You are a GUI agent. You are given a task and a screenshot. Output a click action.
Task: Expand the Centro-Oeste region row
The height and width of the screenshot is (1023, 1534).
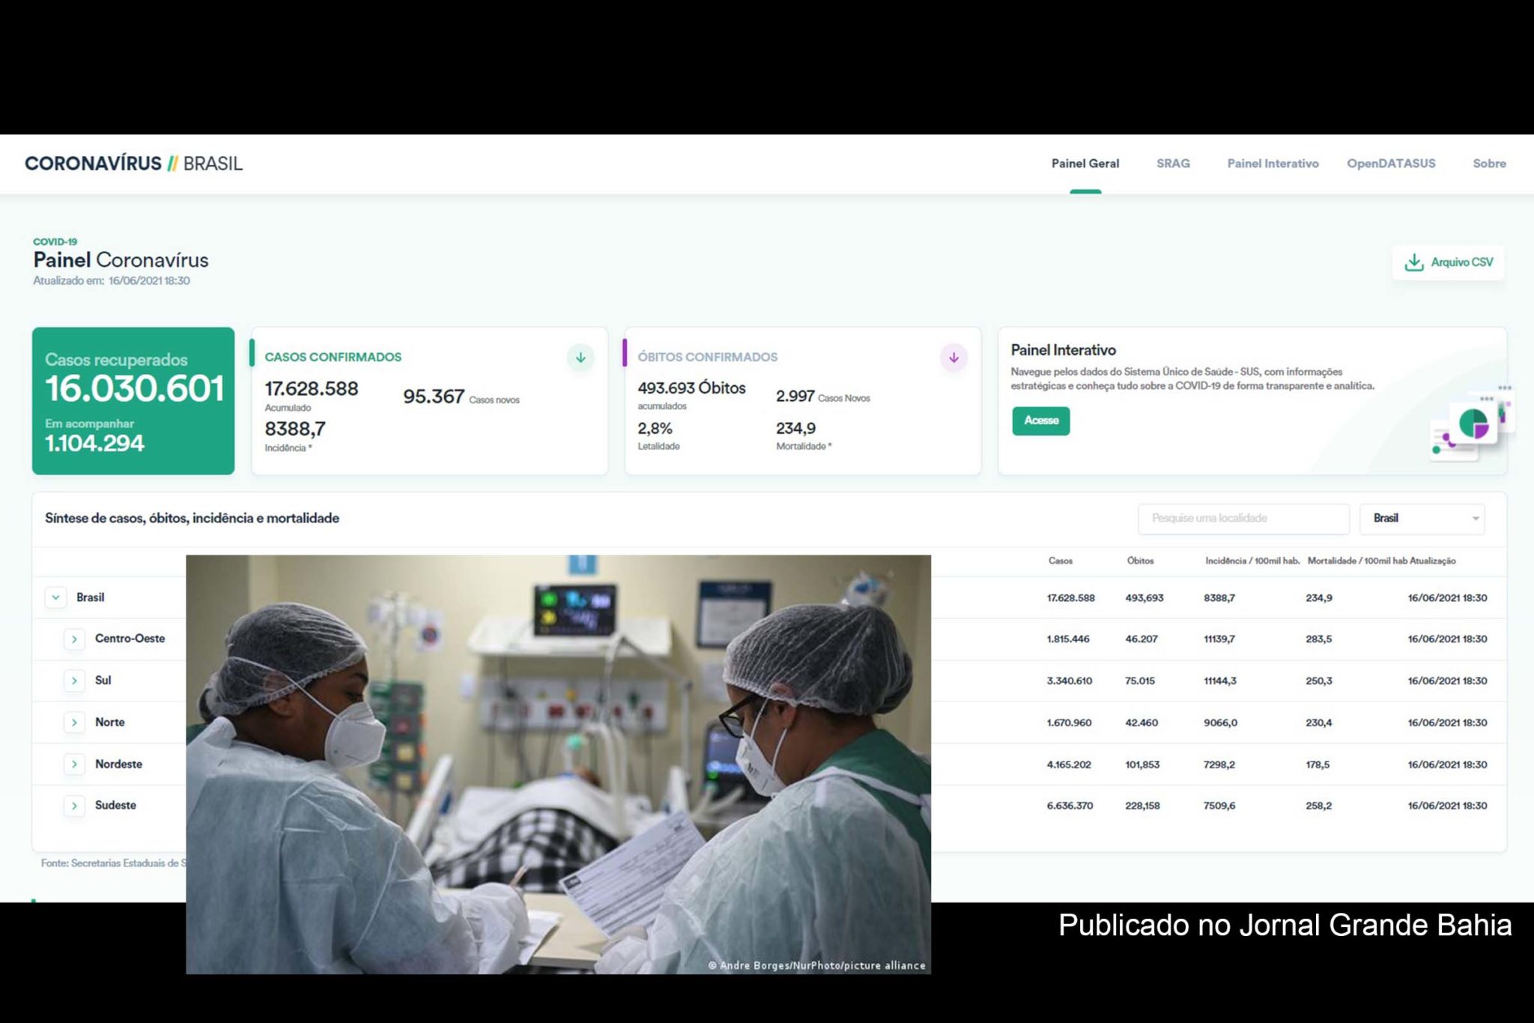coord(74,639)
